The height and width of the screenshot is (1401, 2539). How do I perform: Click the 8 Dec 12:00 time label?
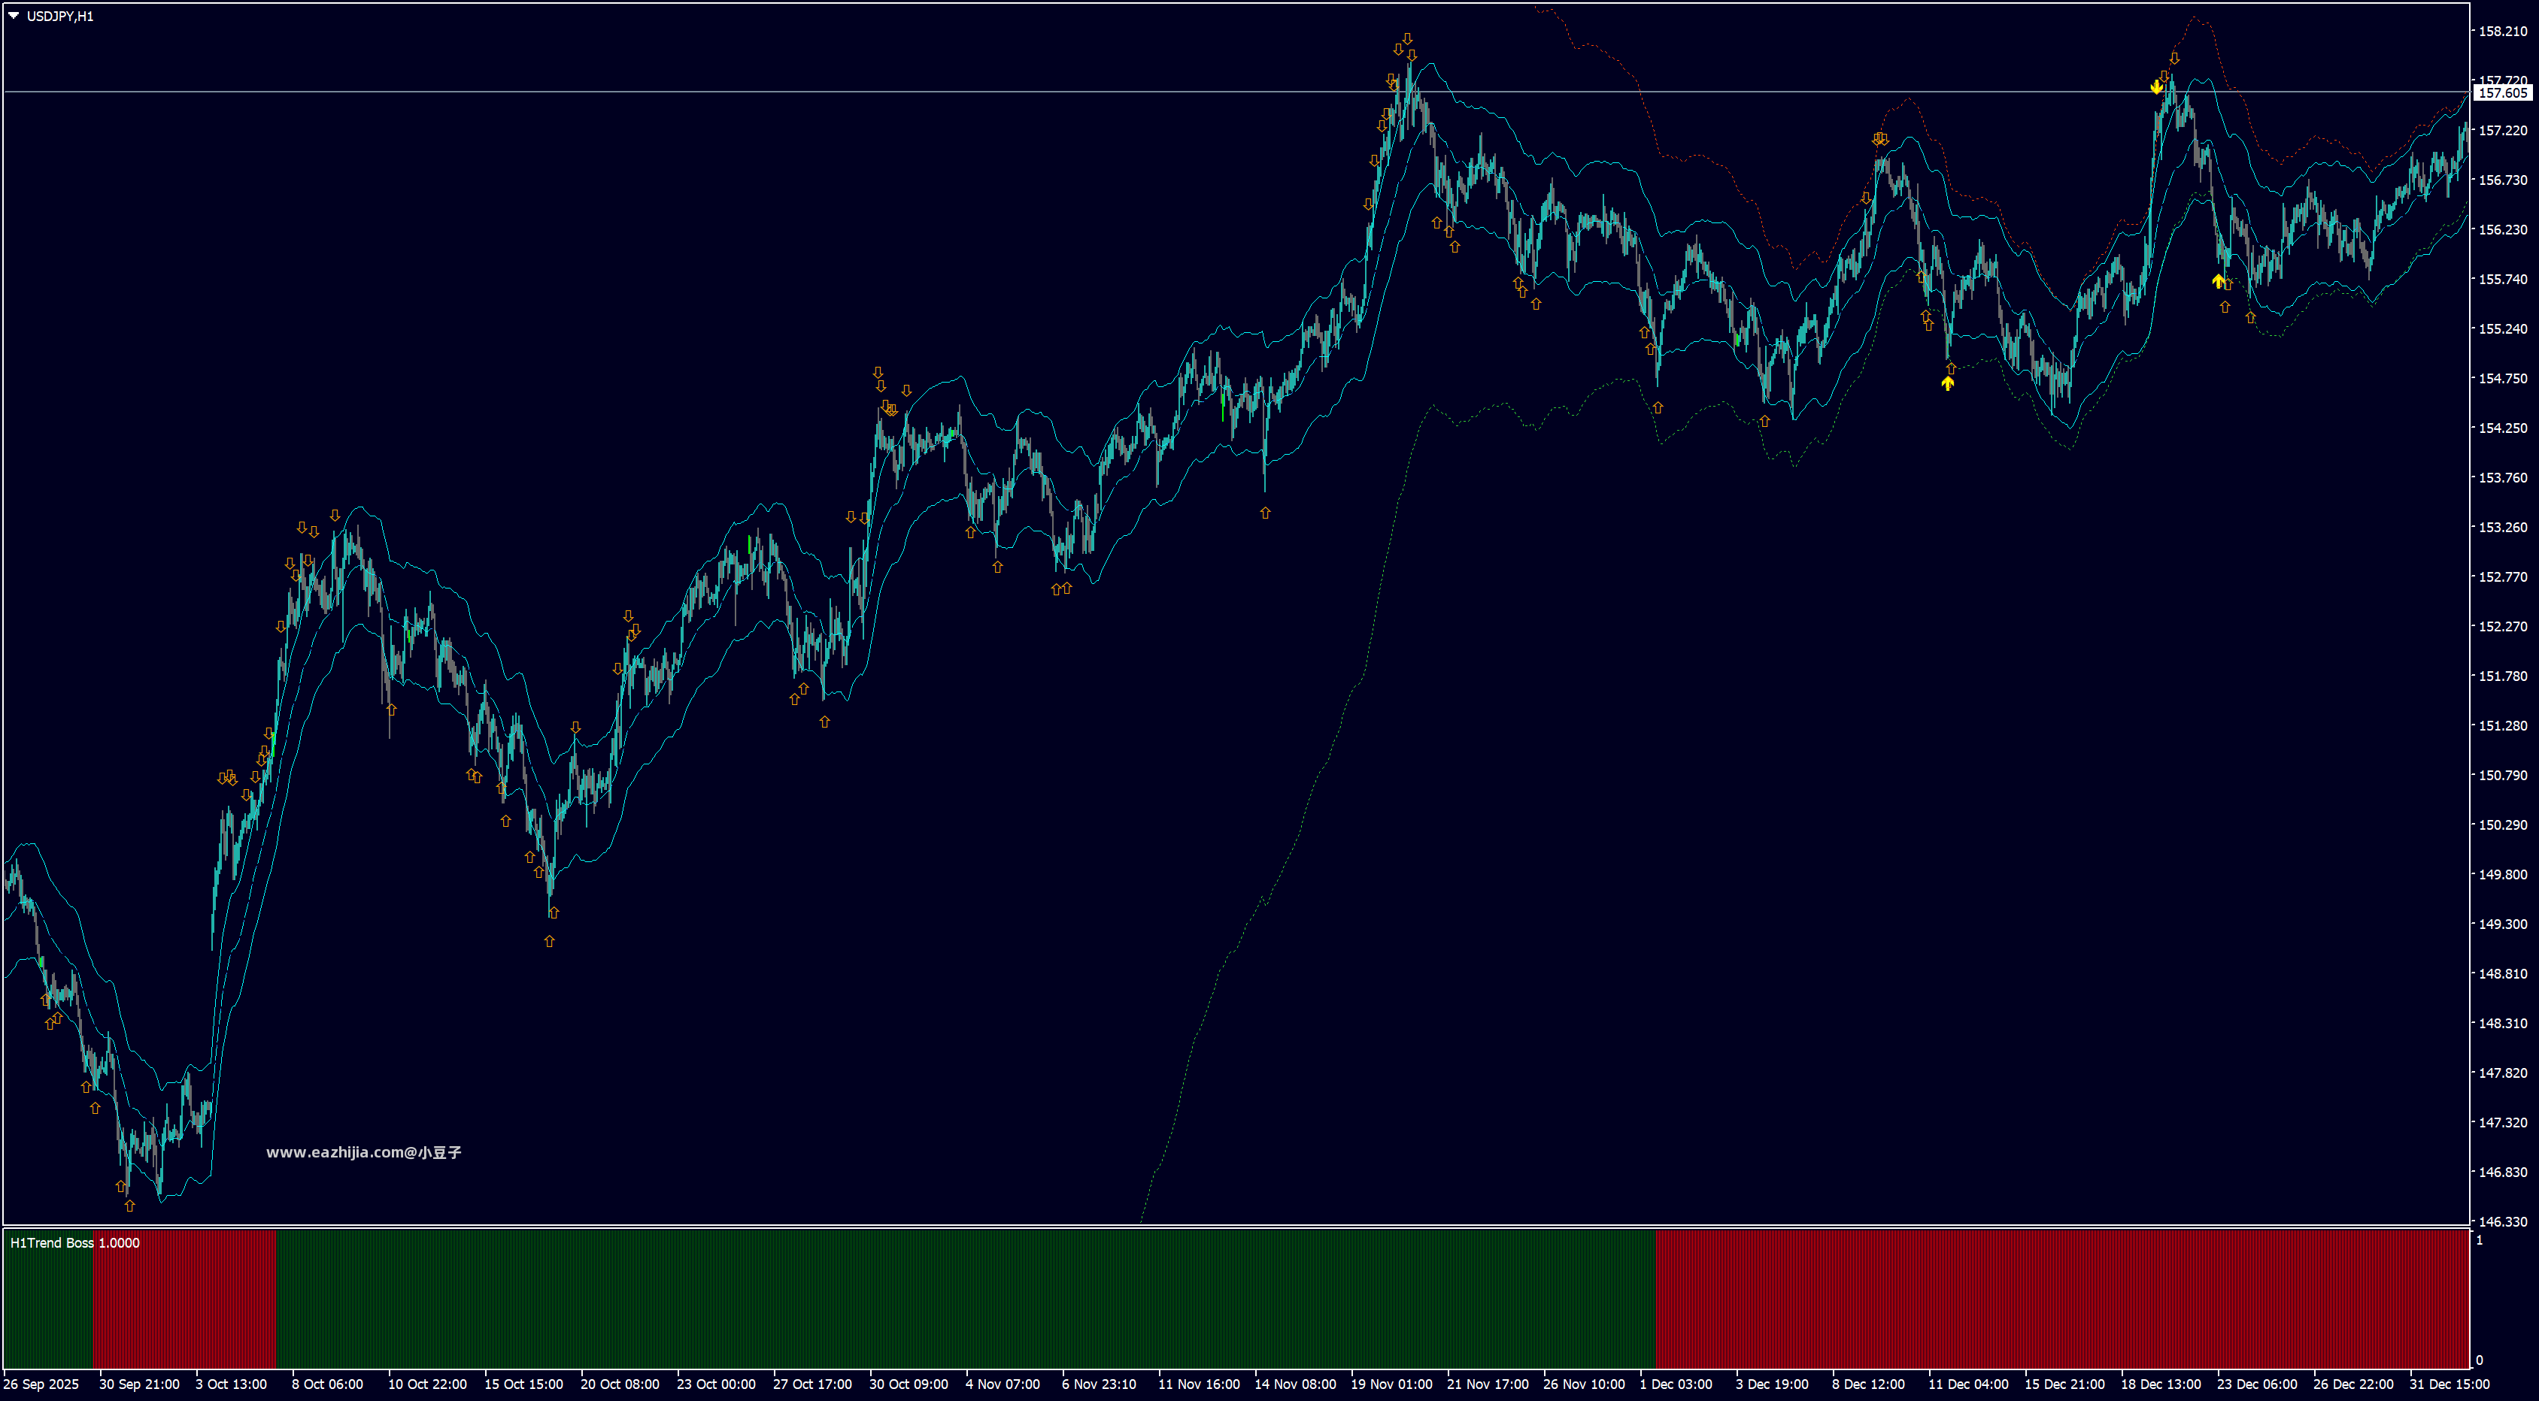1869,1384
